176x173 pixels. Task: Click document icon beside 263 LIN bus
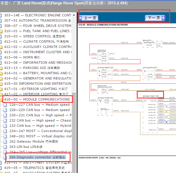[5, 147]
